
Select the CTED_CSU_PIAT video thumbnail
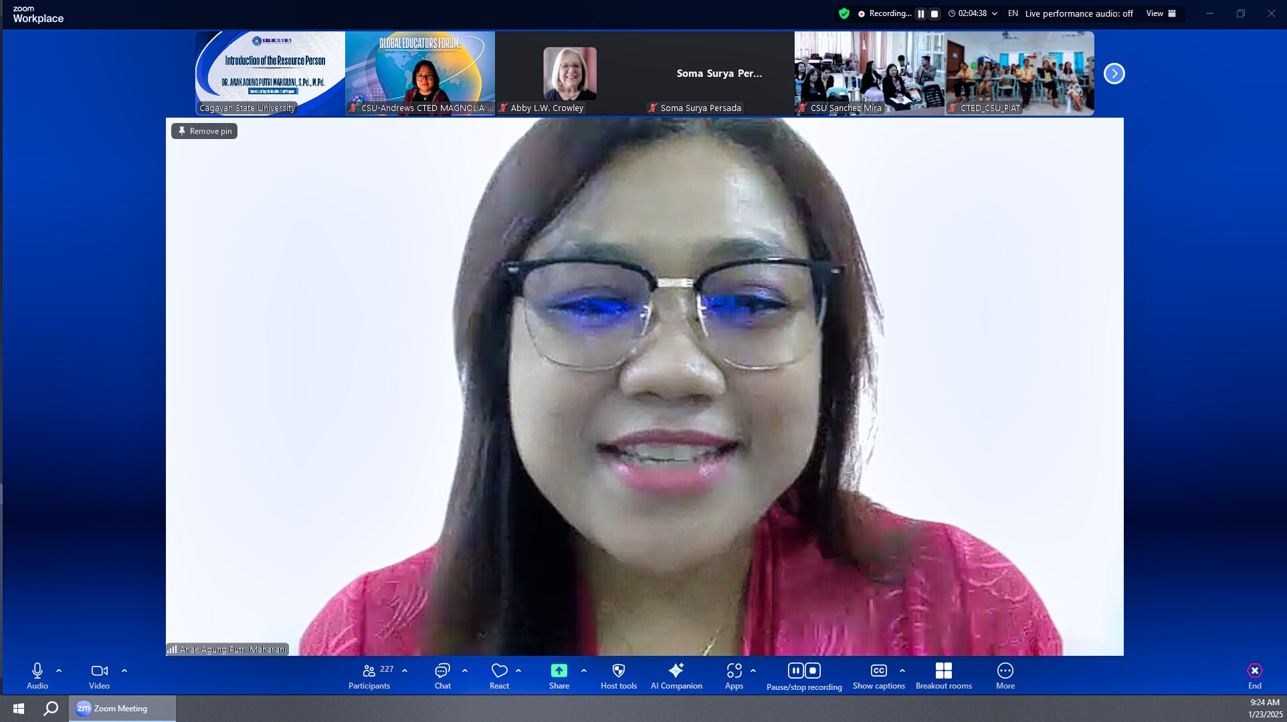pos(1019,74)
